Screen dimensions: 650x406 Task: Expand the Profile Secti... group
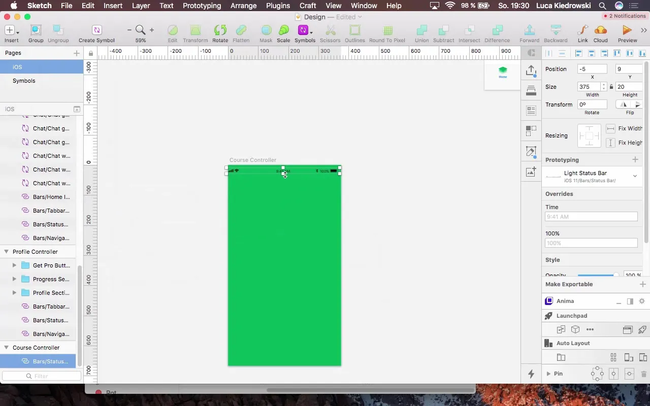[x=14, y=293]
